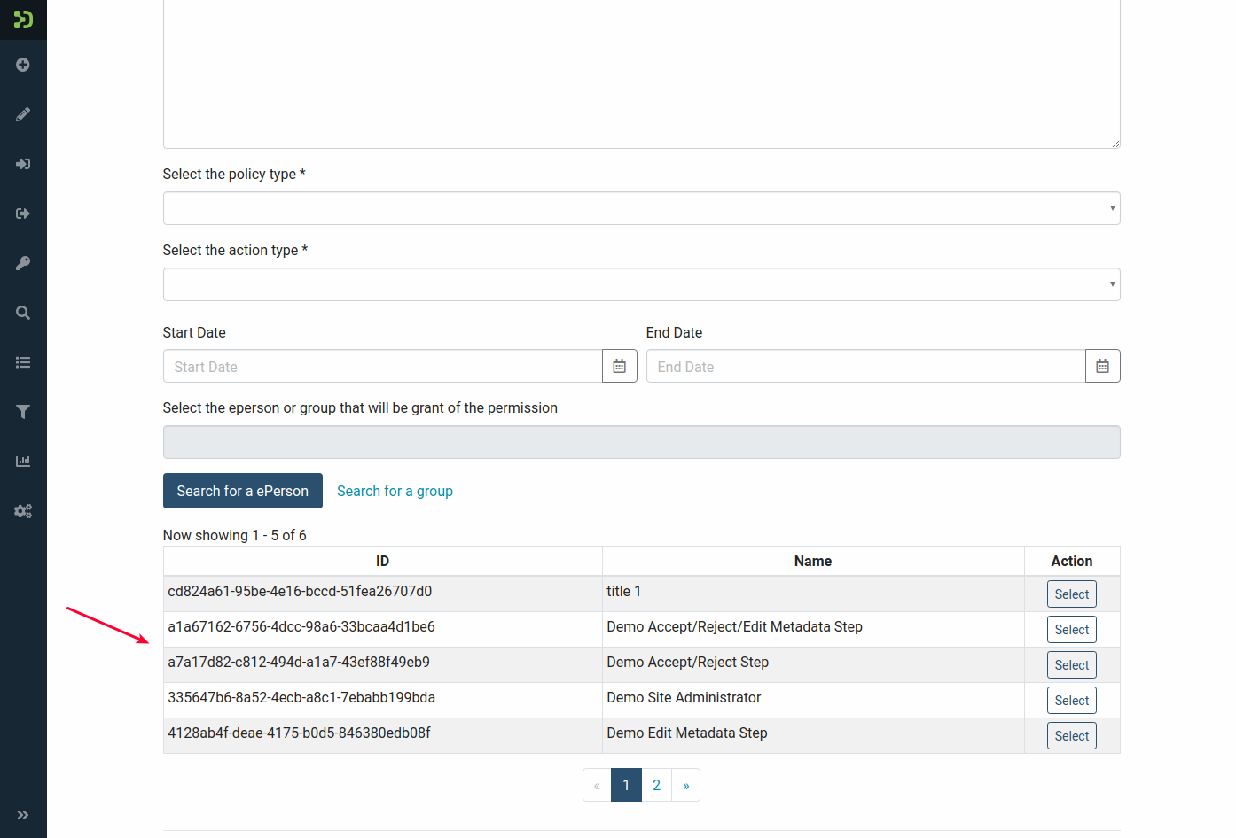Image resolution: width=1236 pixels, height=838 pixels.
Task: Click the DSpace logo in sidebar
Action: point(23,19)
